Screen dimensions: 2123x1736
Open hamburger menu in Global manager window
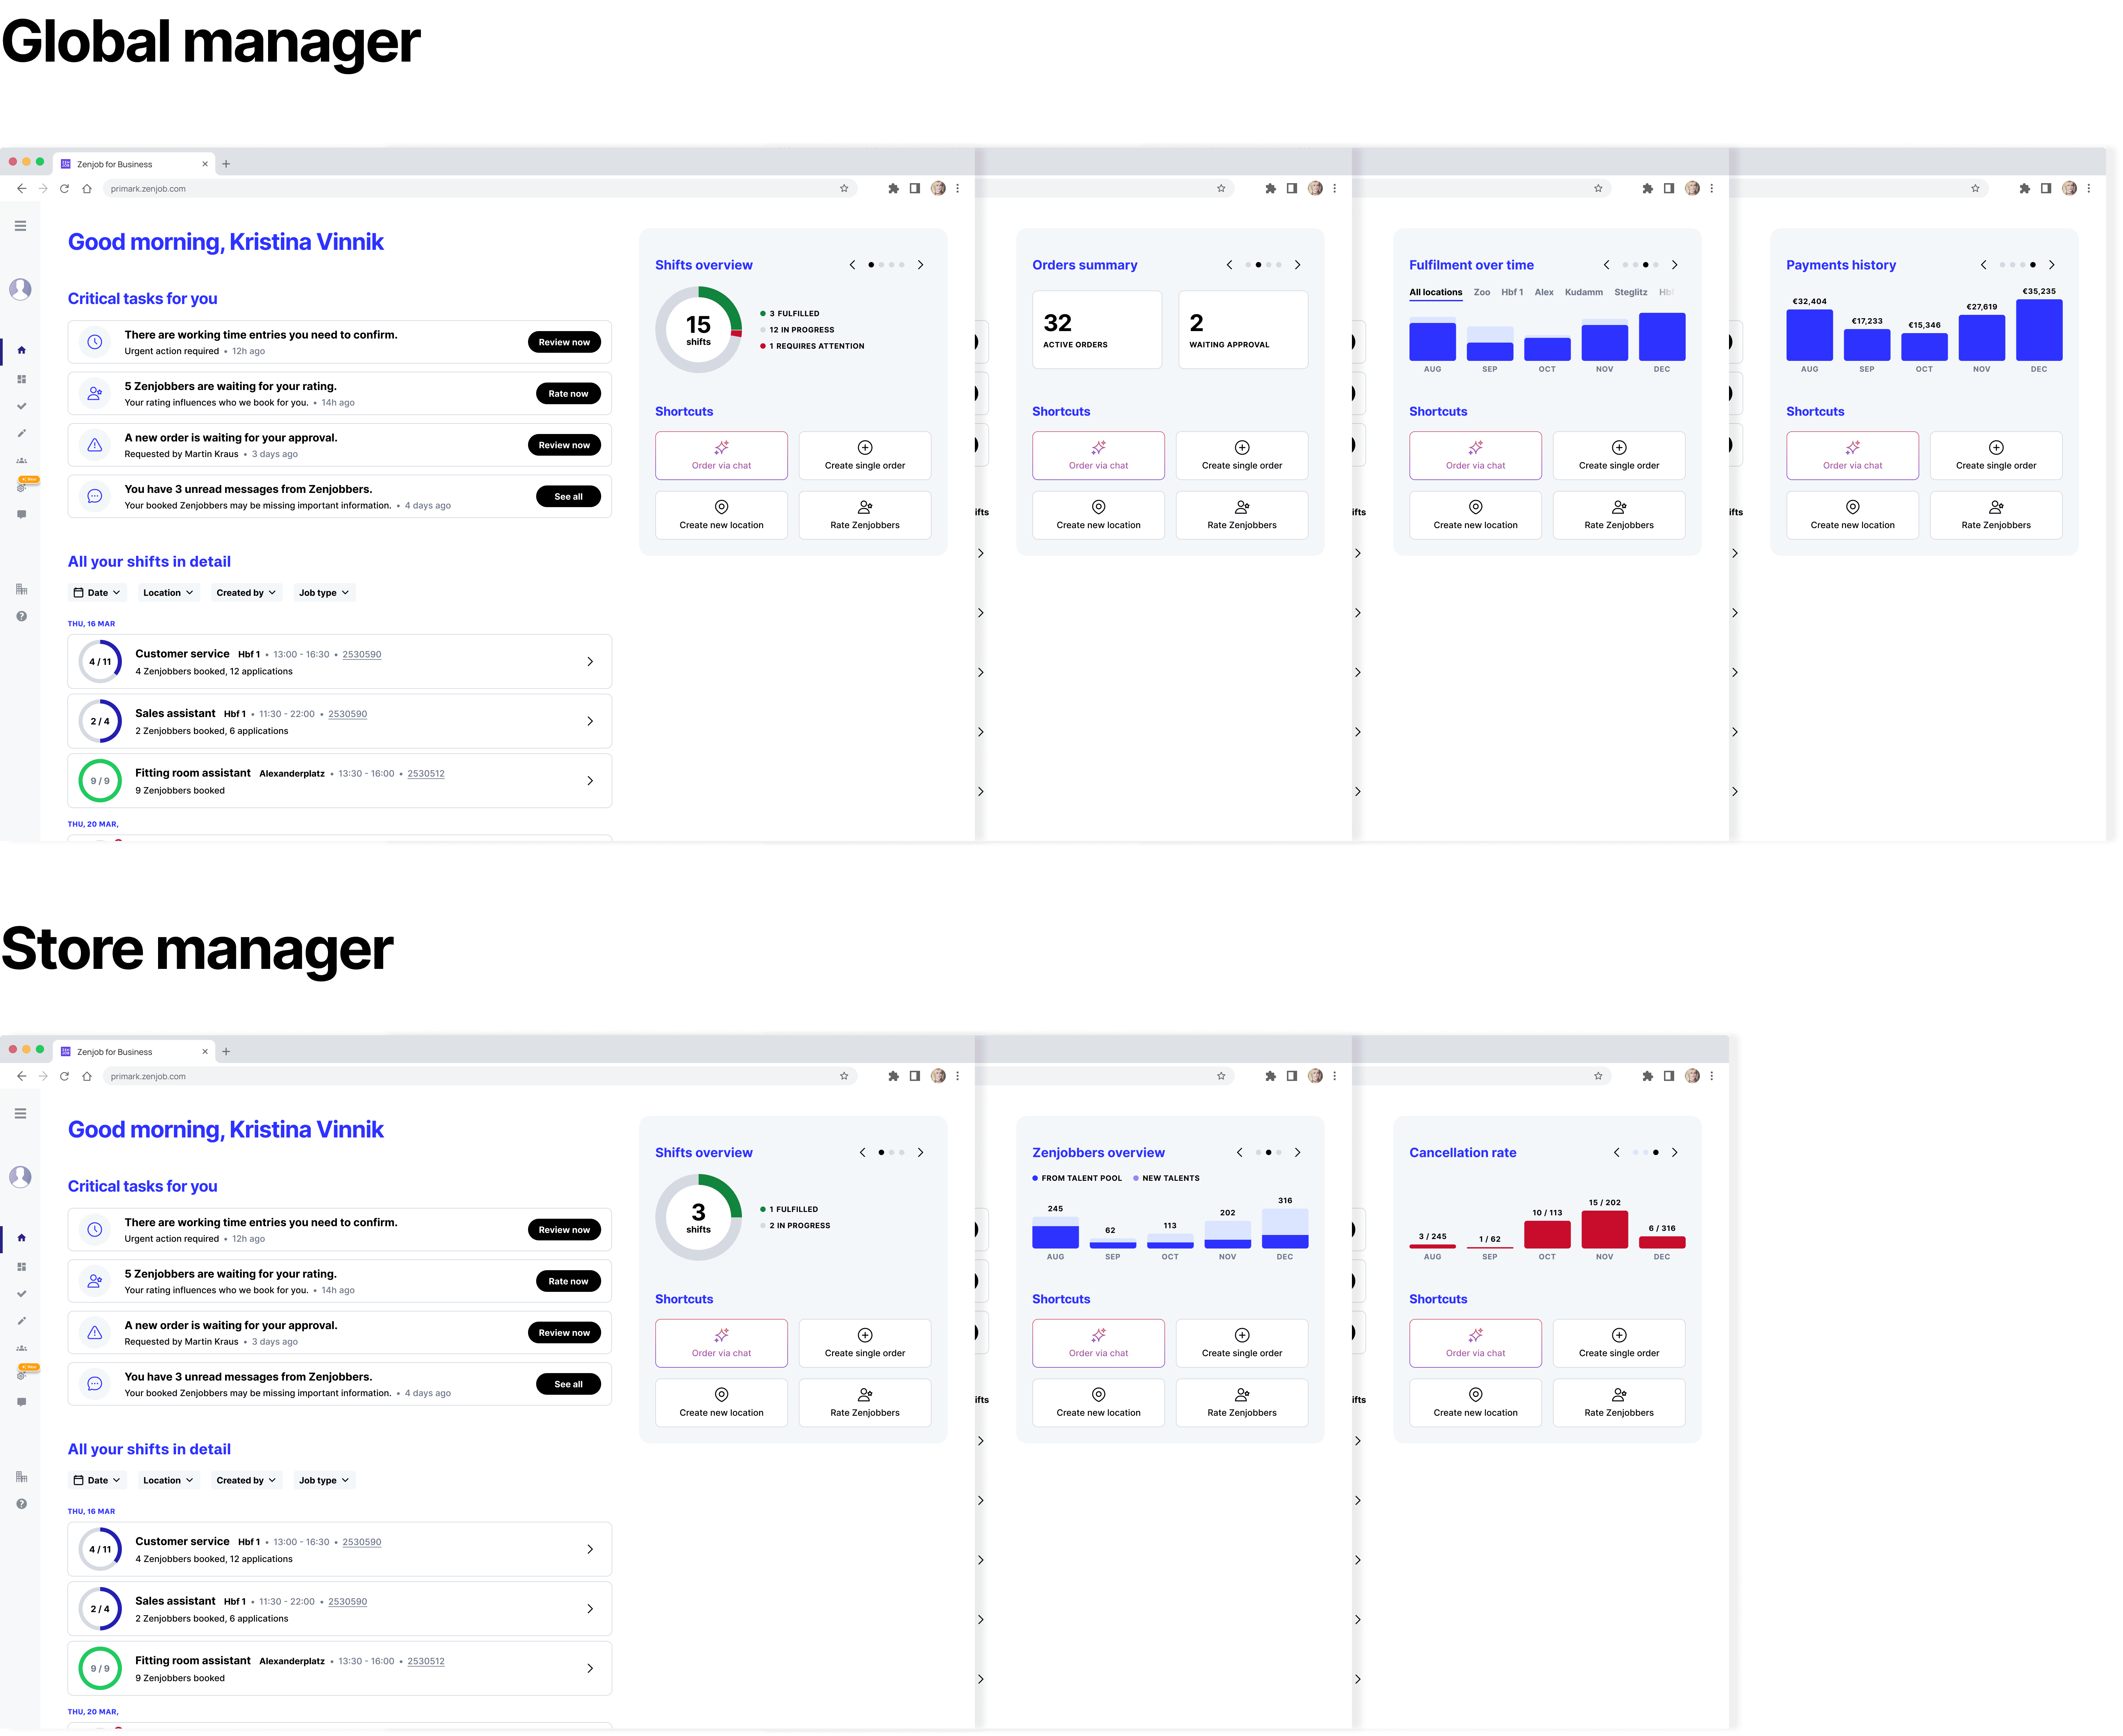click(20, 226)
